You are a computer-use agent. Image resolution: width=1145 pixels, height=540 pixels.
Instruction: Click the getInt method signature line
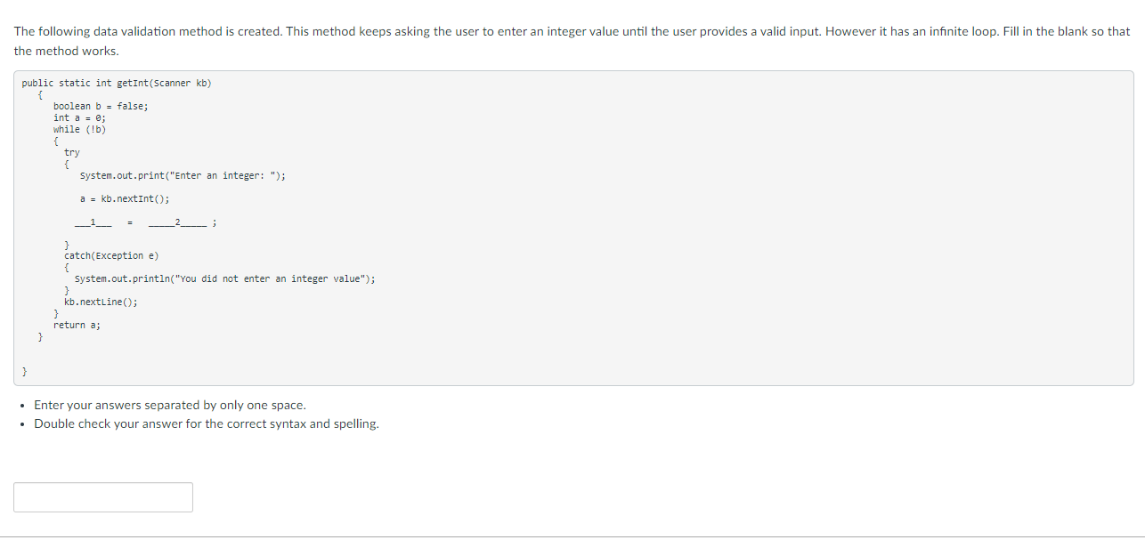click(x=118, y=83)
